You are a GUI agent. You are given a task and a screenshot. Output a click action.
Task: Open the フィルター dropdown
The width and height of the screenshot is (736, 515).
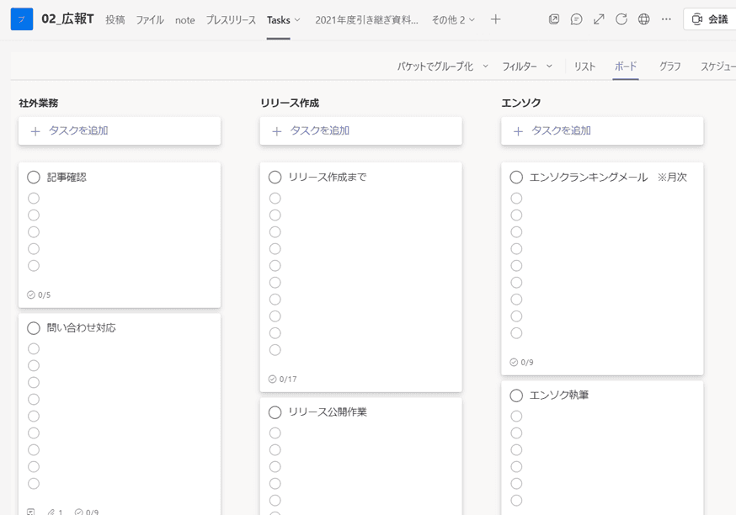(527, 66)
